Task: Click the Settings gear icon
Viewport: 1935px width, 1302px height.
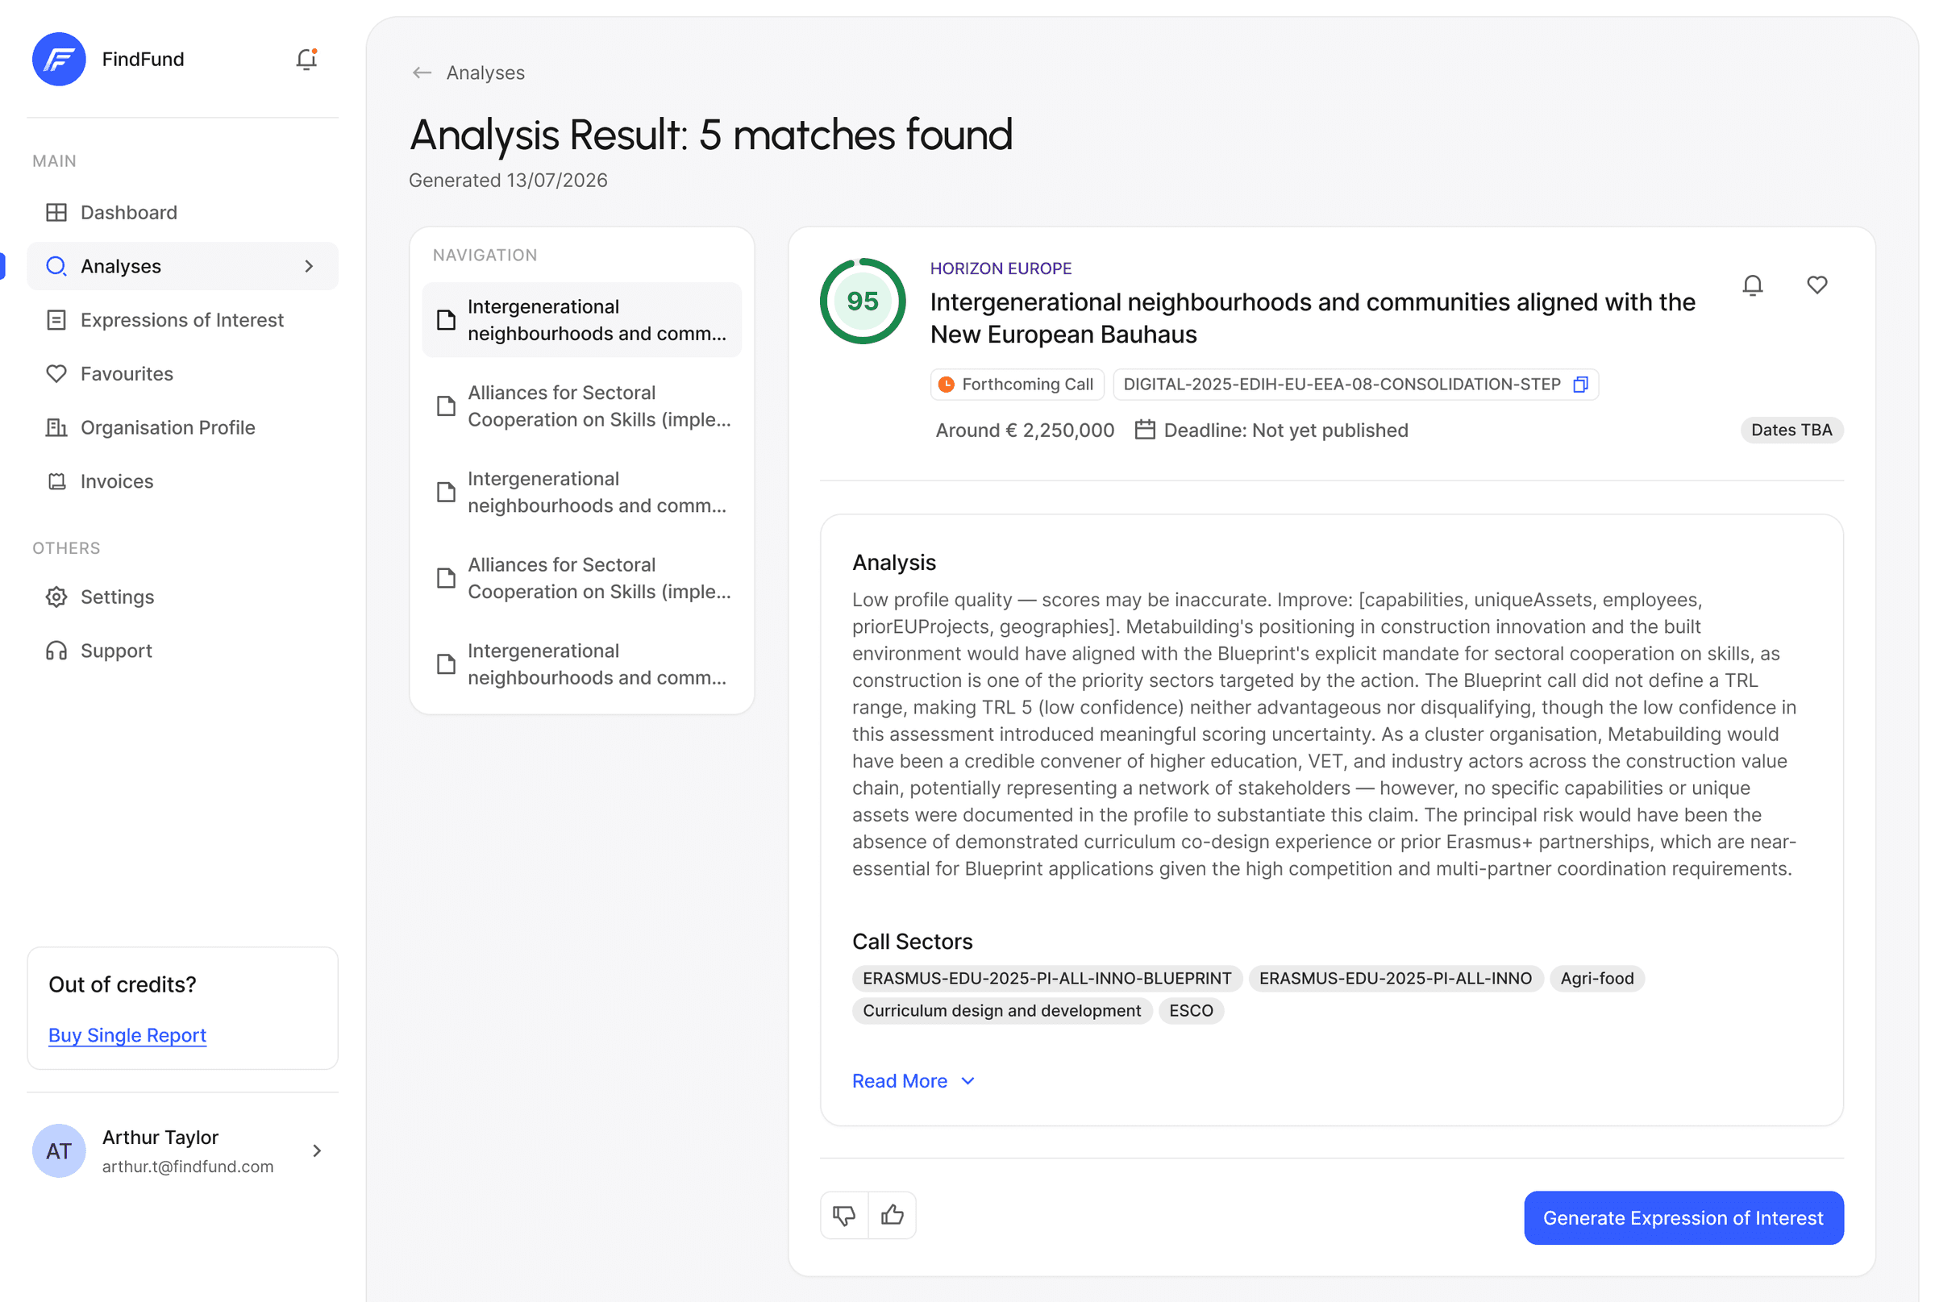Action: click(56, 597)
